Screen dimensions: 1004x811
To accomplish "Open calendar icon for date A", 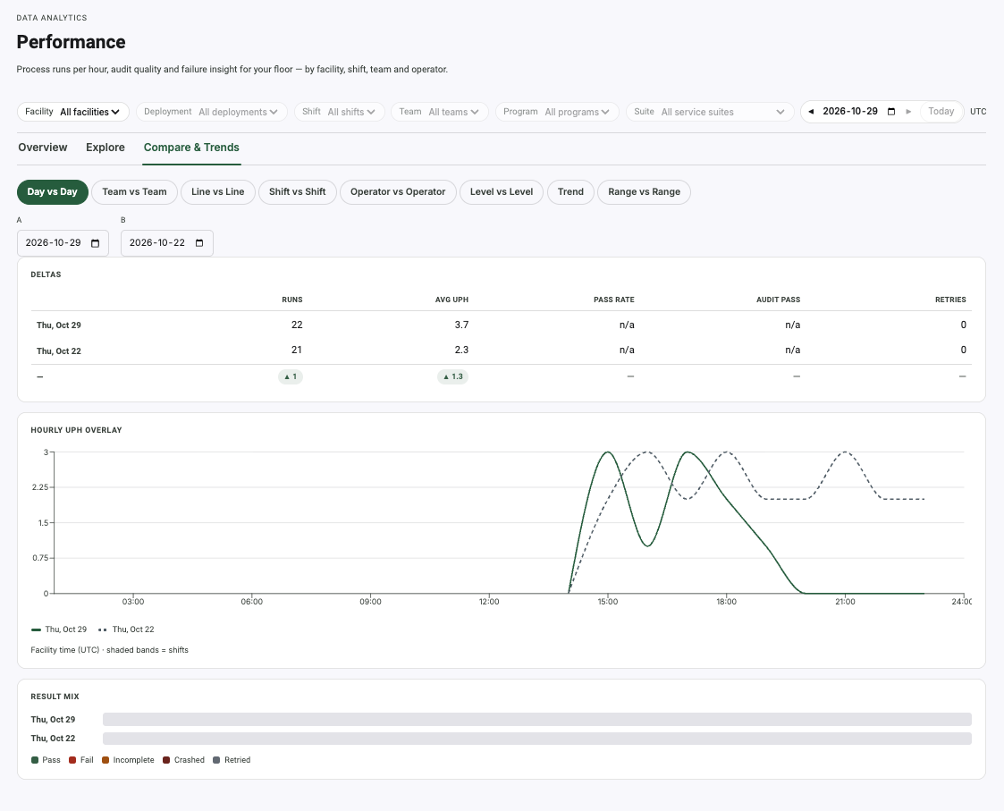I will click(x=96, y=243).
